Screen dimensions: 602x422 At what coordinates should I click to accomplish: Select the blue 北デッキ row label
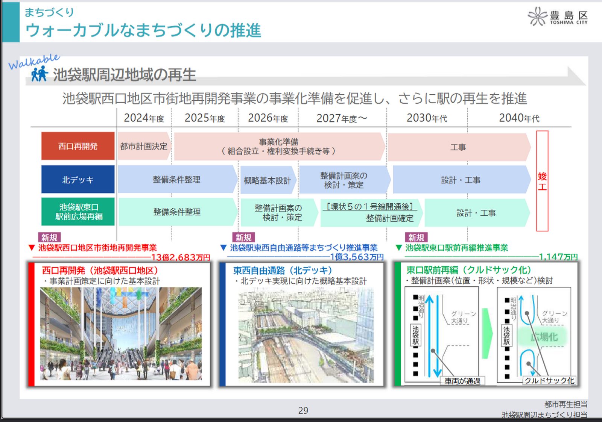pos(78,180)
